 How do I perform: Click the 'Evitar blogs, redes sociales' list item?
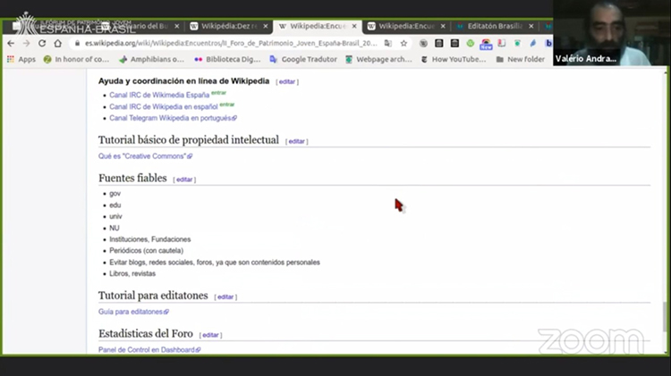point(215,263)
